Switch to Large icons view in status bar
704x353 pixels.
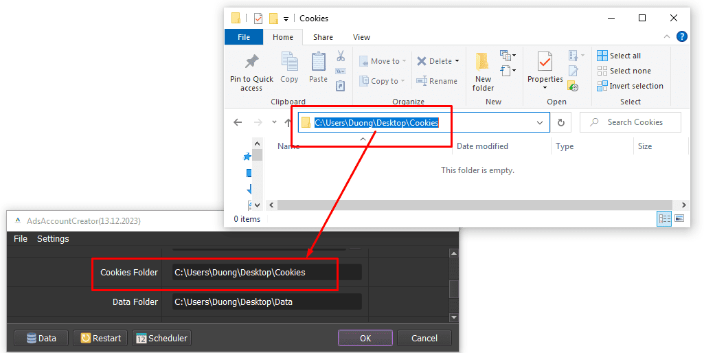679,218
